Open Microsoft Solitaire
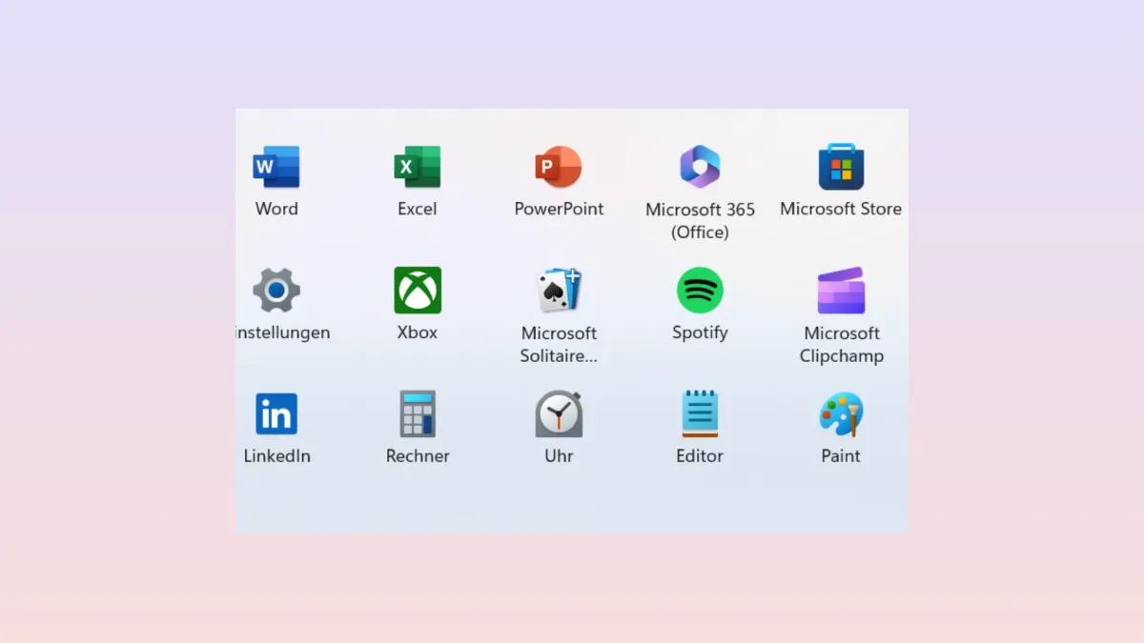1144x643 pixels. [558, 289]
